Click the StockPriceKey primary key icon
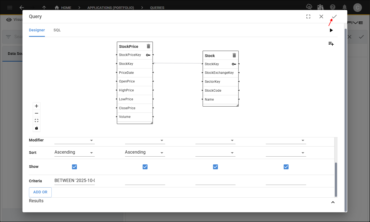This screenshot has width=370, height=222. tap(148, 55)
